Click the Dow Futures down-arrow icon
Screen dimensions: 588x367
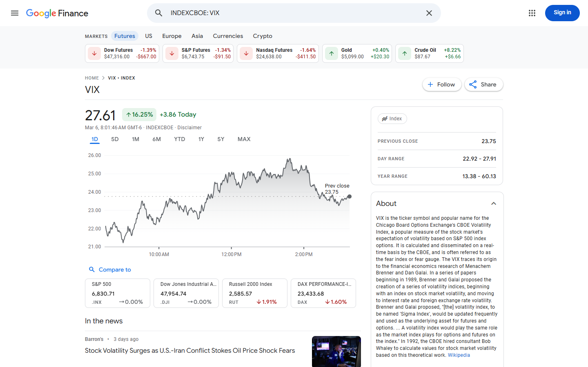point(94,53)
